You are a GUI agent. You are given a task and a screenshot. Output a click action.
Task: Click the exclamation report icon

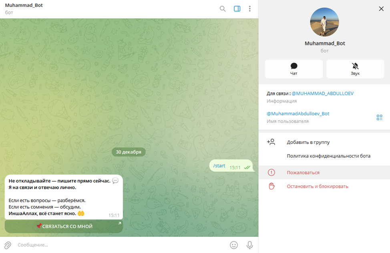[271, 173]
